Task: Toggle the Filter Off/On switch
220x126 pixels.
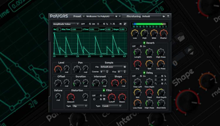Action: (x=99, y=96)
